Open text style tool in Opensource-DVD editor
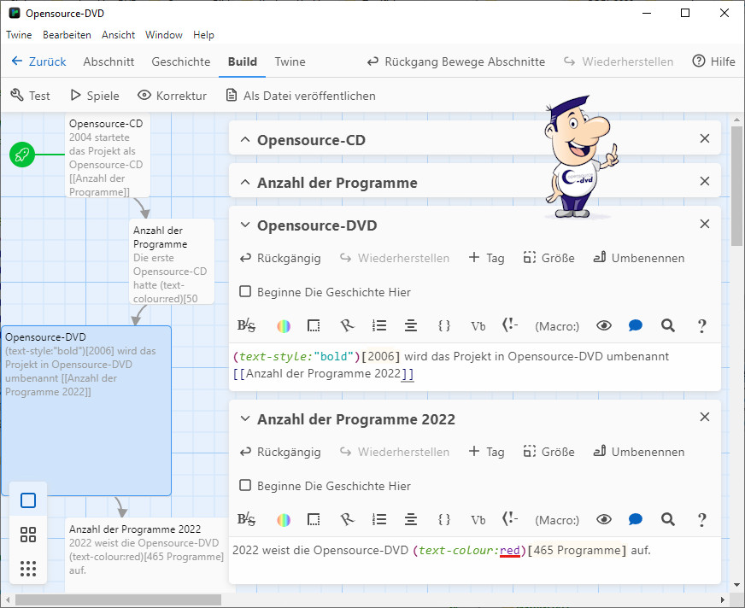The image size is (745, 608). pyautogui.click(x=246, y=326)
